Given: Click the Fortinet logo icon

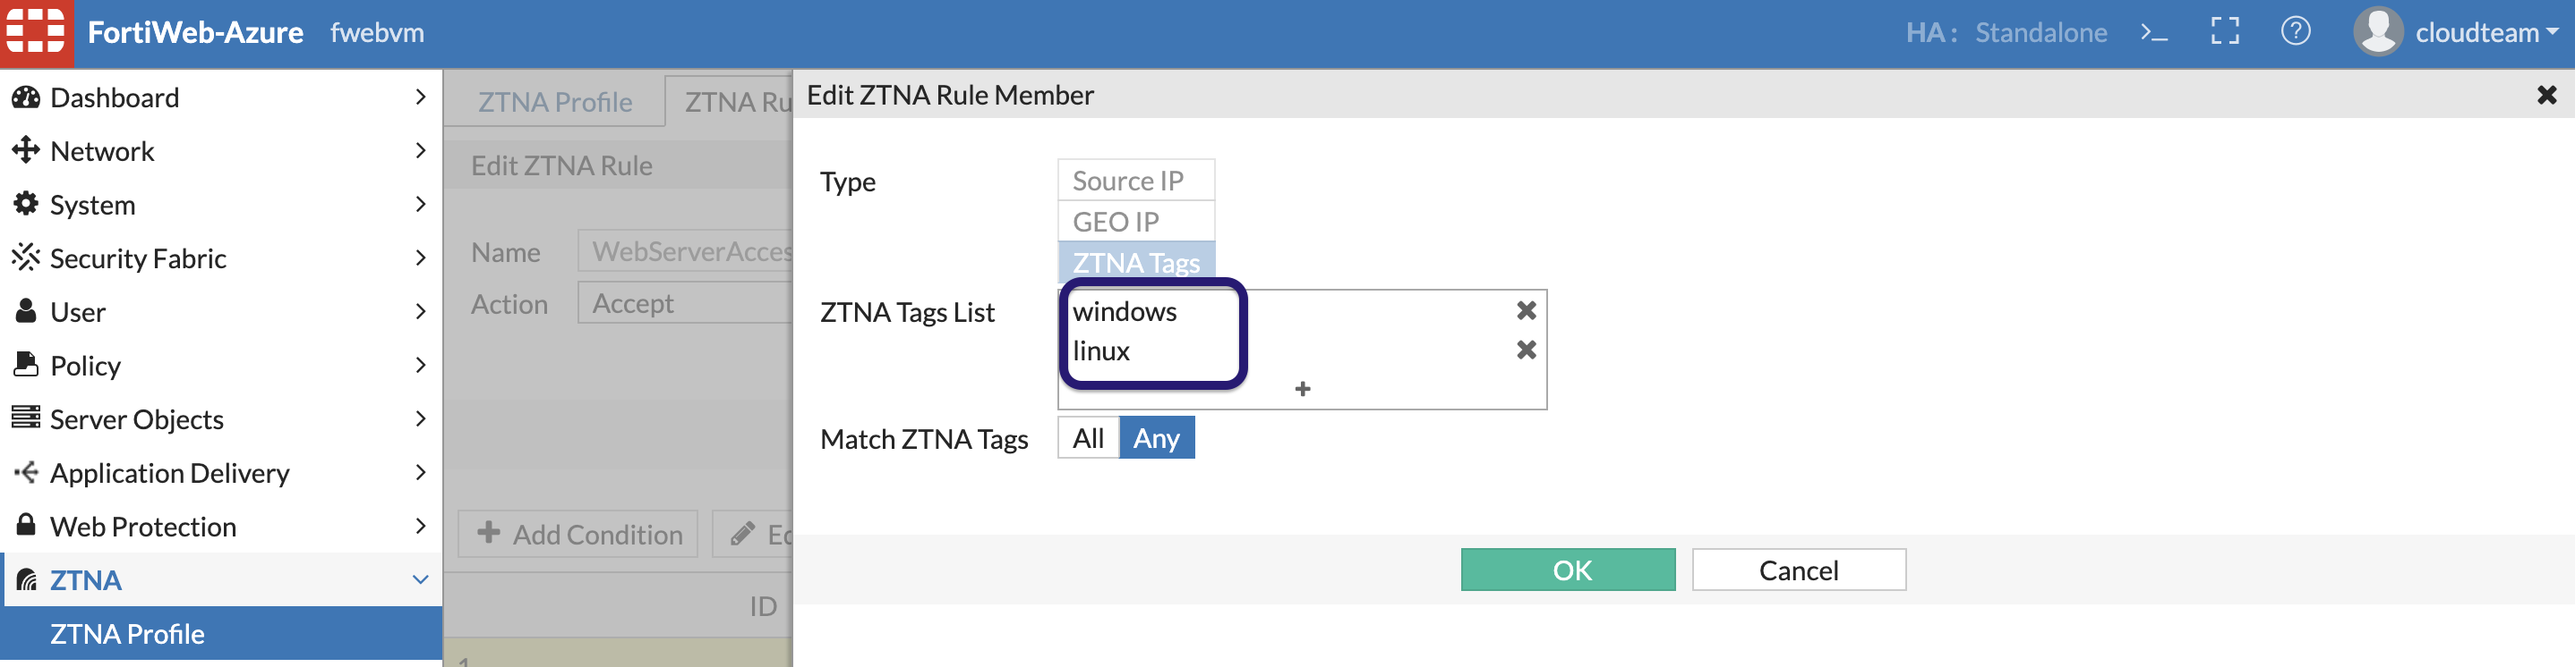Looking at the screenshot, I should point(35,31).
